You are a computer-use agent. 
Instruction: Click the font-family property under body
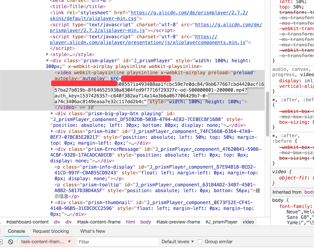point(295,206)
